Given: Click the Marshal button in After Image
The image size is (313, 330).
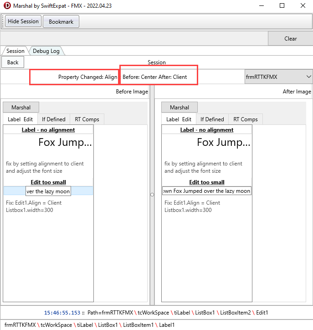Looking at the screenshot, I should click(x=180, y=108).
